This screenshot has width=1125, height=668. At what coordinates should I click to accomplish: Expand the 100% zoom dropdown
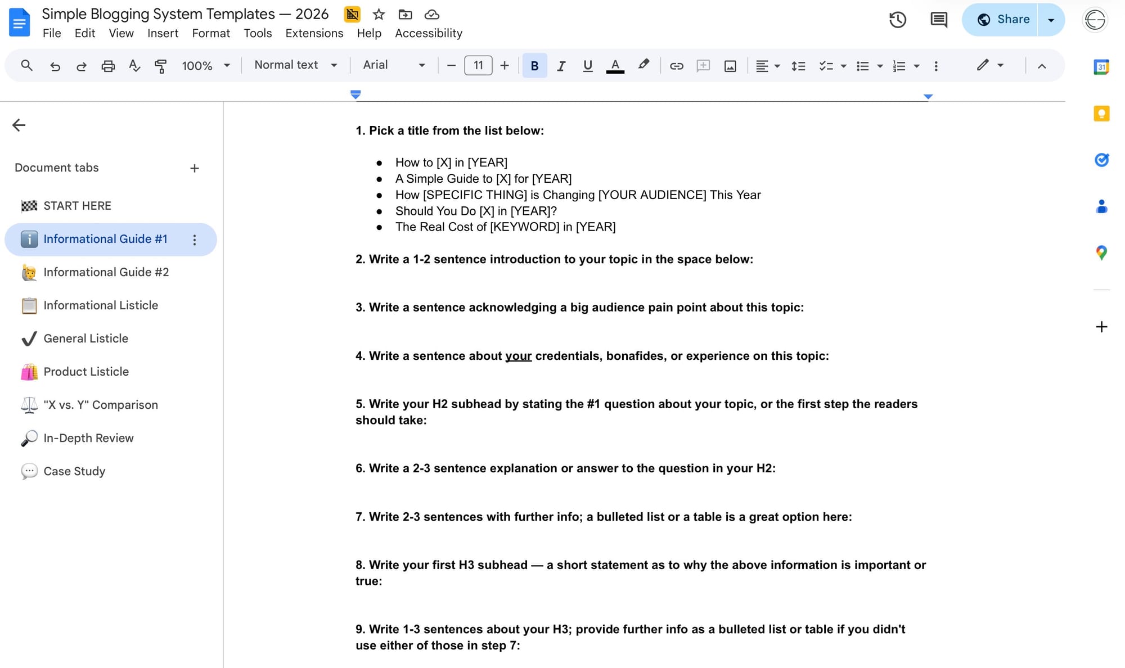pyautogui.click(x=205, y=66)
